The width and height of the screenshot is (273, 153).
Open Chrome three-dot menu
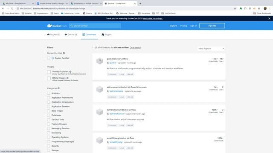pyautogui.click(x=270, y=8)
